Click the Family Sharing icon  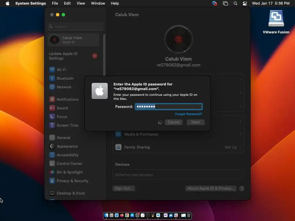(x=118, y=147)
